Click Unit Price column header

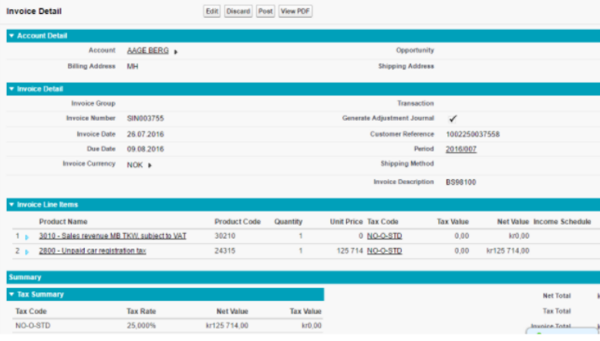(346, 222)
